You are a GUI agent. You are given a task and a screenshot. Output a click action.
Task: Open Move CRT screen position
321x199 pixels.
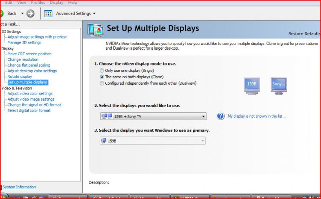[x=30, y=54]
